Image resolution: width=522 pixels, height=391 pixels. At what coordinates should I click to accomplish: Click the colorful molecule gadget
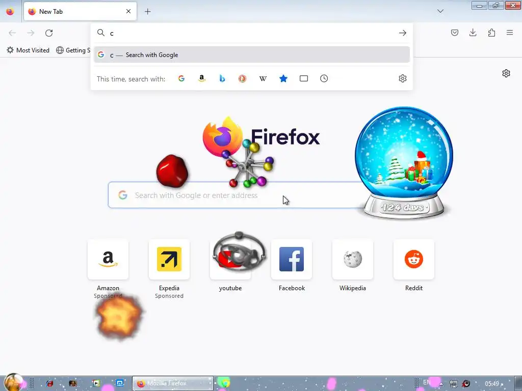pyautogui.click(x=249, y=163)
